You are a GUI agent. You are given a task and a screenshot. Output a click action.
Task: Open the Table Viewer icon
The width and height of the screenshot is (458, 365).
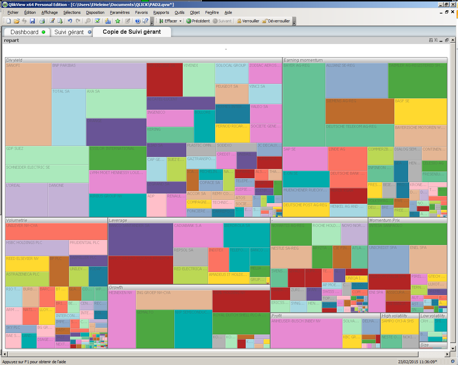pos(60,21)
